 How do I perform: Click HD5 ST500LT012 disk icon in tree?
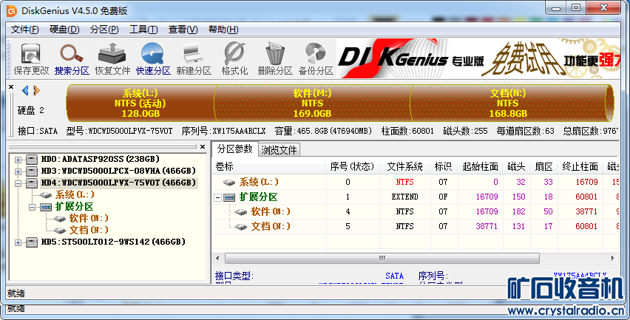(x=32, y=242)
